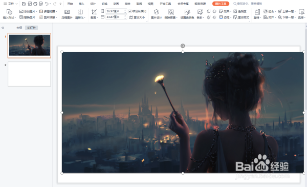Click the Redo arrow icon

click(x=55, y=4)
